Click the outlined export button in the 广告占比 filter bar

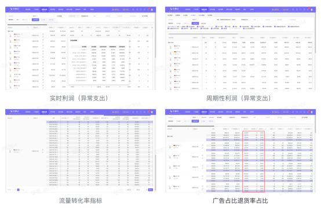click(203, 121)
